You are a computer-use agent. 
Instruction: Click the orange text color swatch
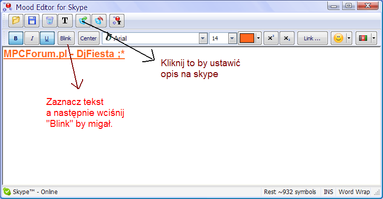tap(247, 38)
